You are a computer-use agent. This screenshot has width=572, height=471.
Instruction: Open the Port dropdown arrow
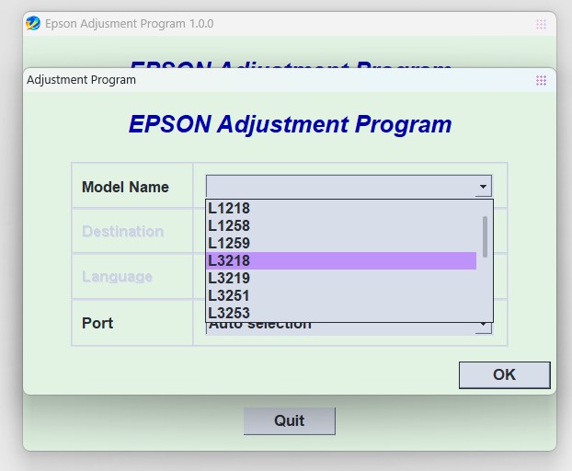tap(483, 327)
